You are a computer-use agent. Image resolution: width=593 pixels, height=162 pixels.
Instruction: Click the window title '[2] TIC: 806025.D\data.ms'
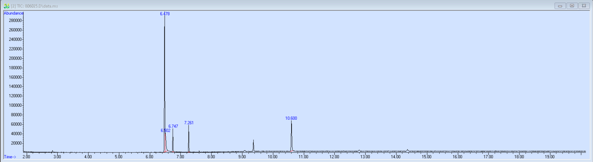pos(35,6)
